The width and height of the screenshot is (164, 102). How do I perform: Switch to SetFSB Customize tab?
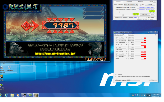coord(129,2)
